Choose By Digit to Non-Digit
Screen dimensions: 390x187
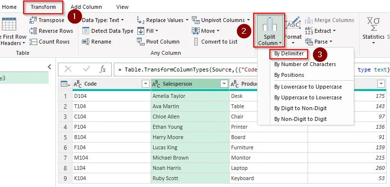(x=300, y=108)
